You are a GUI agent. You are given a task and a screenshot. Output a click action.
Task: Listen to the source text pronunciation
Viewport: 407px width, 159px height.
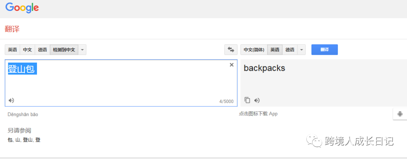pyautogui.click(x=11, y=100)
